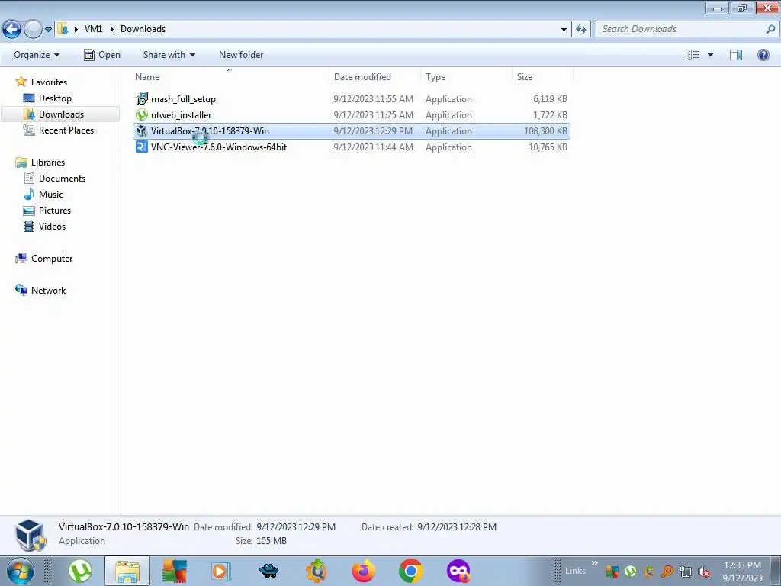The height and width of the screenshot is (586, 781).
Task: Click the large VirtualBox icon in details pane
Action: 31,535
